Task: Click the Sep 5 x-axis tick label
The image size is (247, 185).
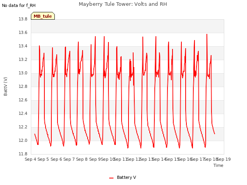Action: tap(43, 159)
